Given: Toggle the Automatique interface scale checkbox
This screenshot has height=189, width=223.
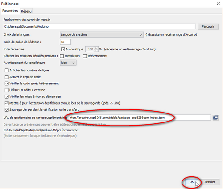Looking at the screenshot, I should pos(63,49).
